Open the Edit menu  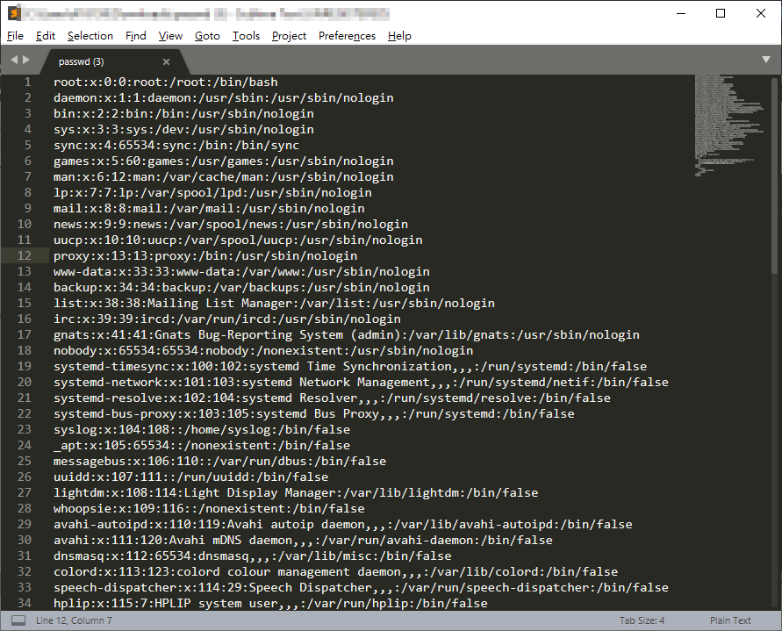pyautogui.click(x=46, y=36)
